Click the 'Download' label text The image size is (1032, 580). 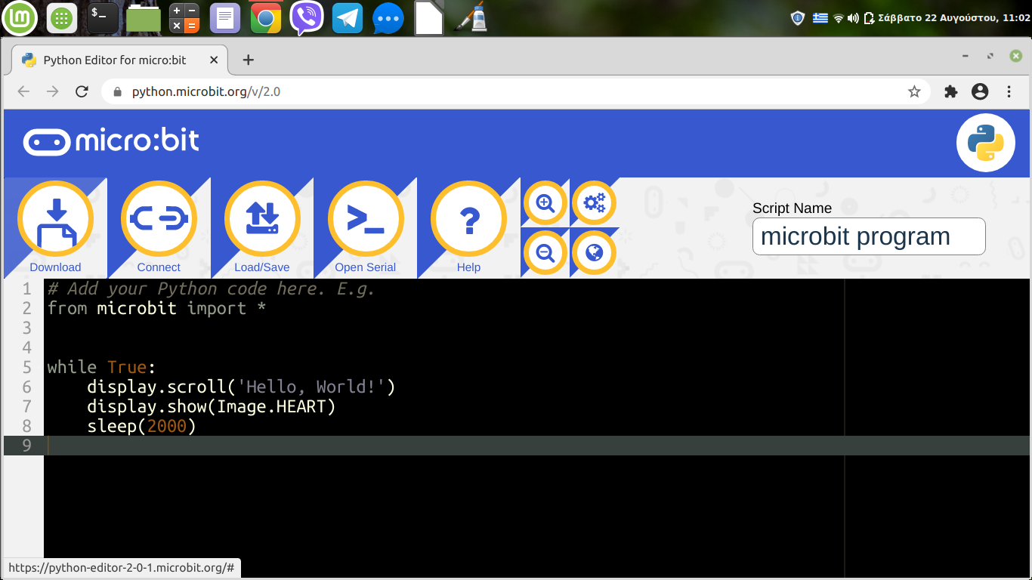(55, 267)
